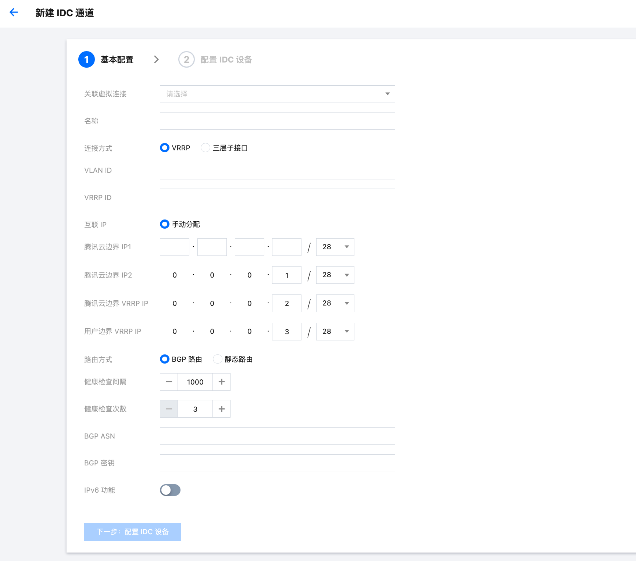Click the minus button for 健康检查次数
This screenshot has width=636, height=561.
[x=169, y=409]
